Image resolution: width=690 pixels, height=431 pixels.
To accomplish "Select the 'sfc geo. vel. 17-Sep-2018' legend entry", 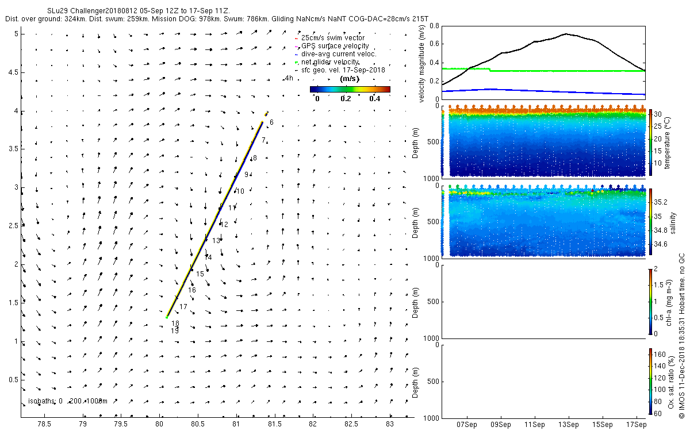I will tap(339, 70).
